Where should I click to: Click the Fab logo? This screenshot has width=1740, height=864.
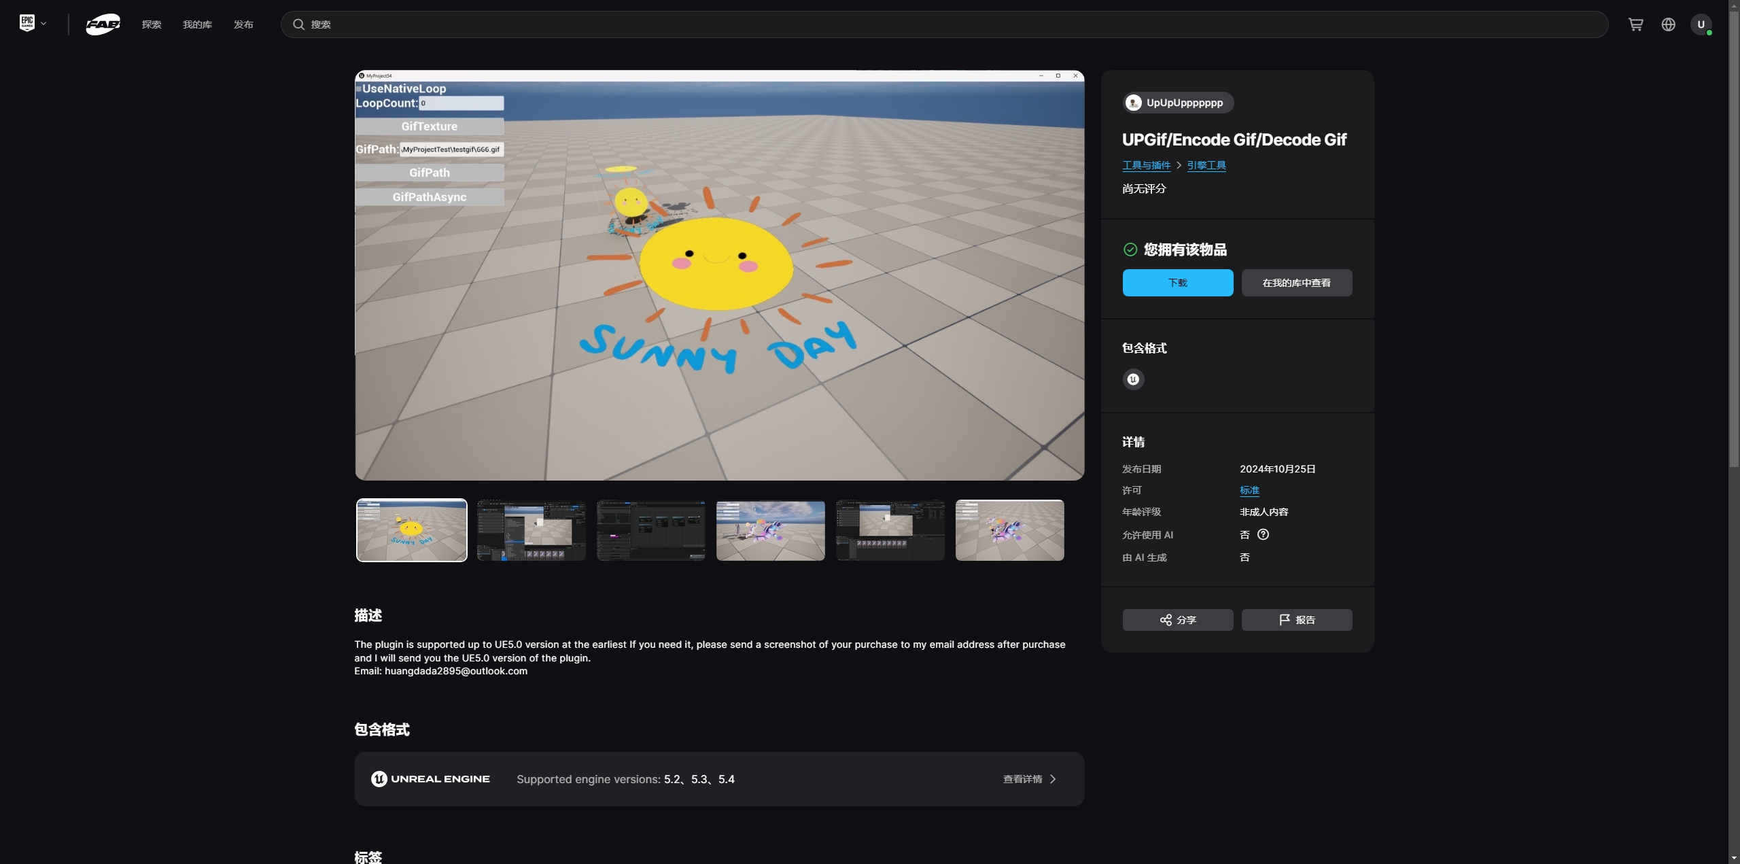pos(103,24)
